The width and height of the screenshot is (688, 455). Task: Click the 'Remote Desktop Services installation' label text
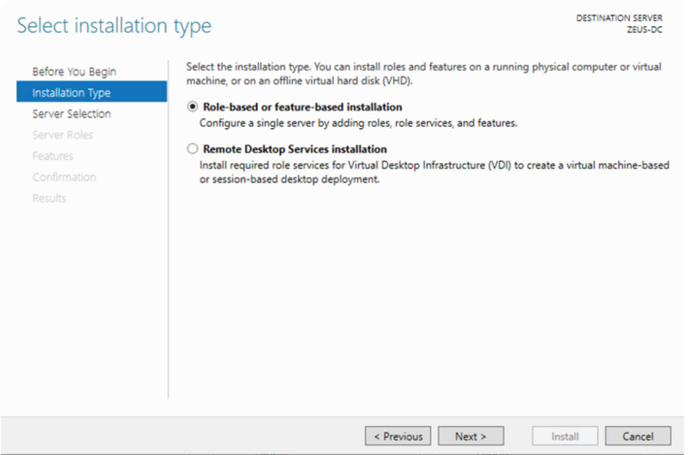click(x=295, y=149)
